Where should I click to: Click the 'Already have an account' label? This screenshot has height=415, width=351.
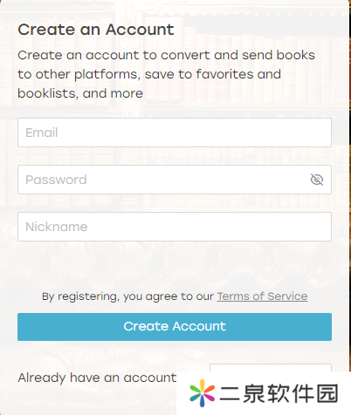coord(97,378)
